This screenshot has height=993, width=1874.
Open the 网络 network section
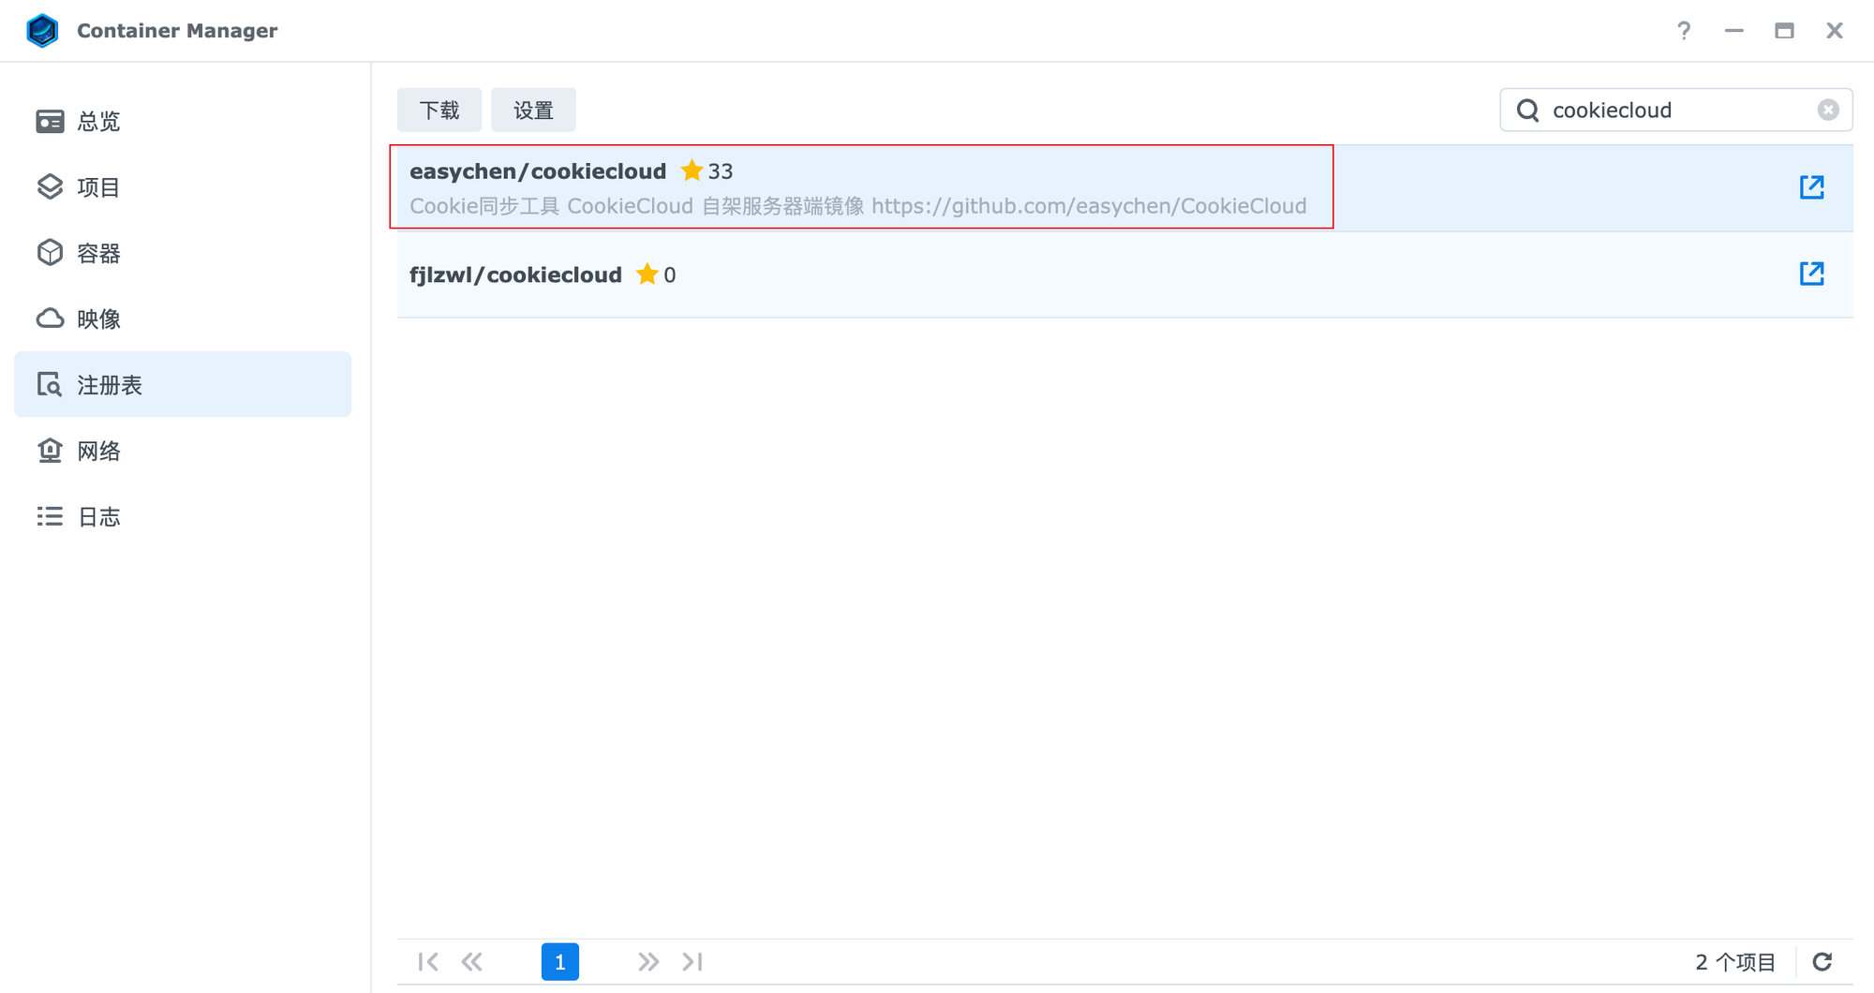(x=98, y=452)
